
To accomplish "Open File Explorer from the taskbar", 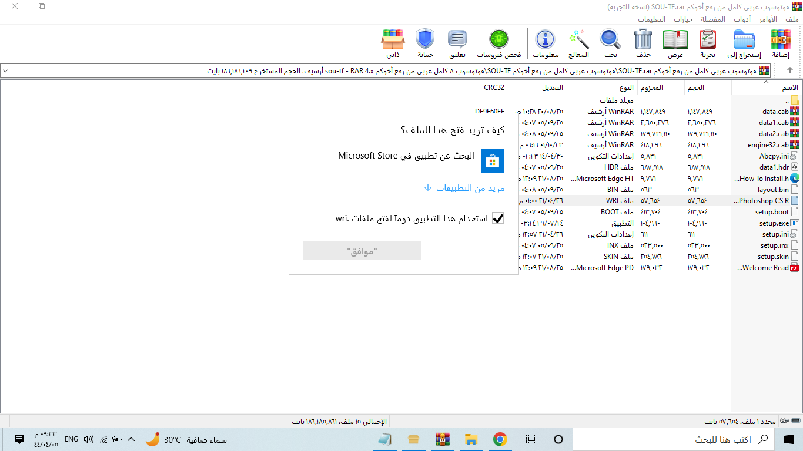I will [471, 439].
